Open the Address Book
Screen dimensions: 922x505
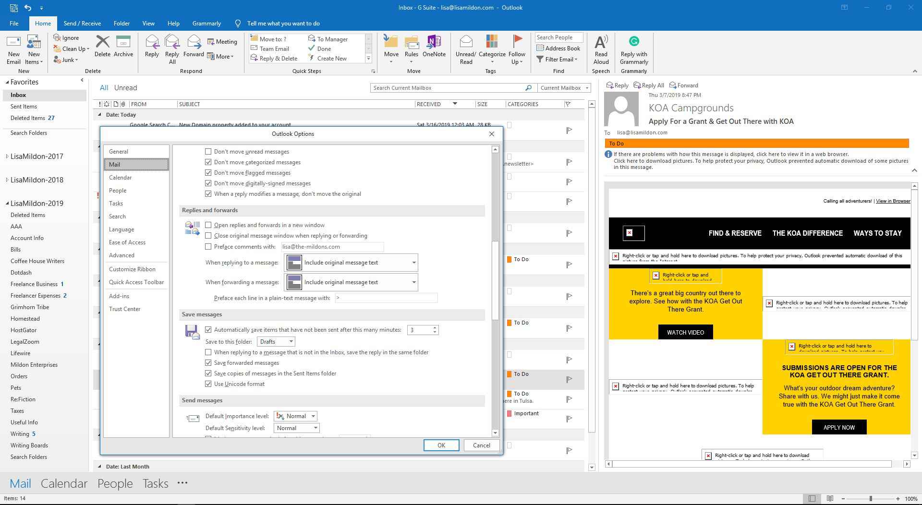[x=558, y=48]
